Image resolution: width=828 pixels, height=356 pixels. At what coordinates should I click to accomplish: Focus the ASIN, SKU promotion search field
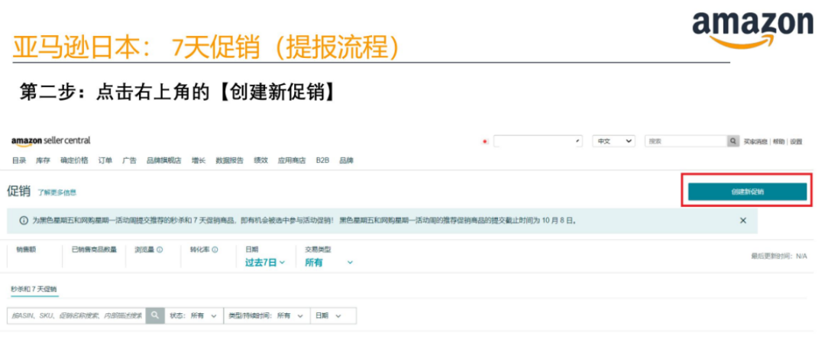pyautogui.click(x=76, y=316)
